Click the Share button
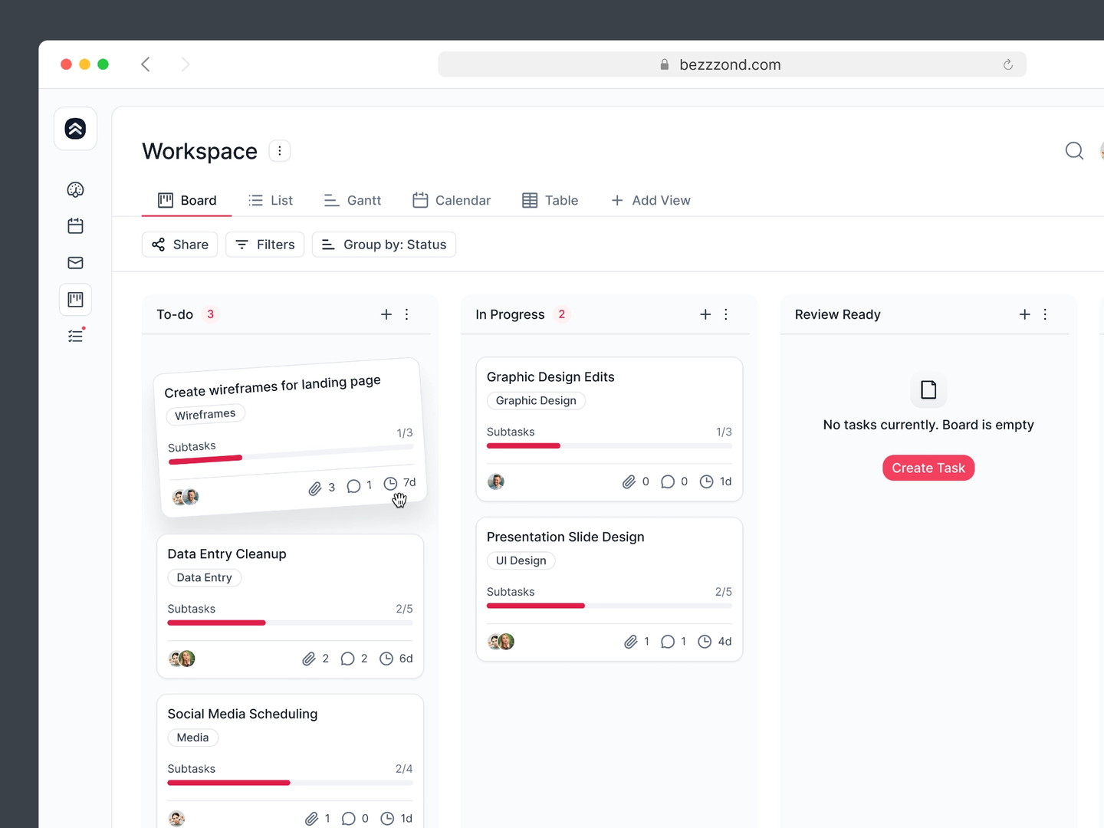The image size is (1104, 828). pyautogui.click(x=180, y=245)
